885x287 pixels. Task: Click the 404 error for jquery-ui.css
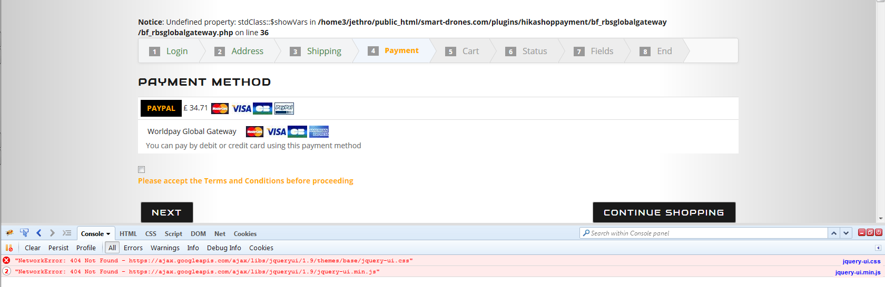(x=214, y=261)
